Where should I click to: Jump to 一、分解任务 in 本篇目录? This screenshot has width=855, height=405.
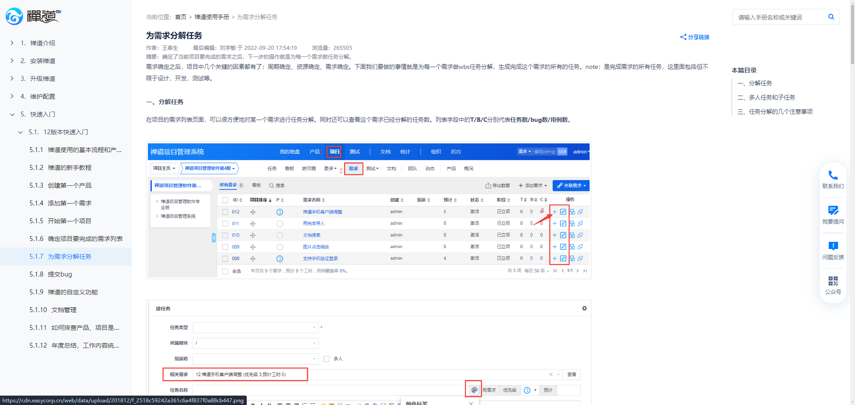click(755, 83)
